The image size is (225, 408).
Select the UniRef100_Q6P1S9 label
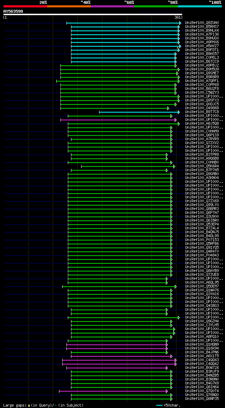coord(202,135)
